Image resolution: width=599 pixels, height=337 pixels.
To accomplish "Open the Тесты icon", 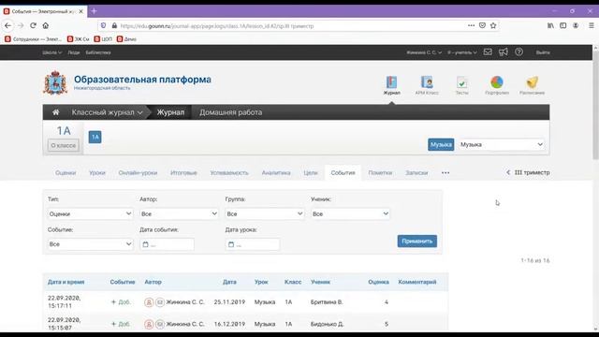I will click(x=461, y=85).
